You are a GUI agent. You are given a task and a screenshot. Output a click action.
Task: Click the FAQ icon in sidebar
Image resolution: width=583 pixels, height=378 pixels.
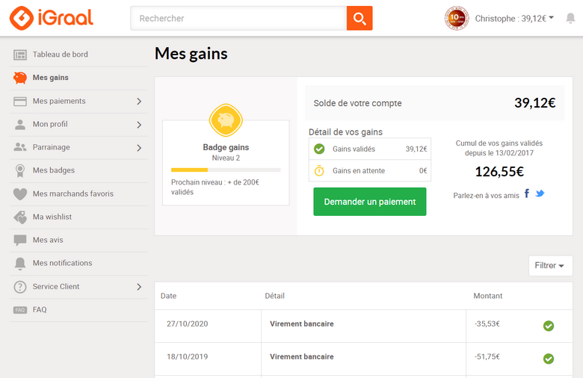[x=20, y=309]
